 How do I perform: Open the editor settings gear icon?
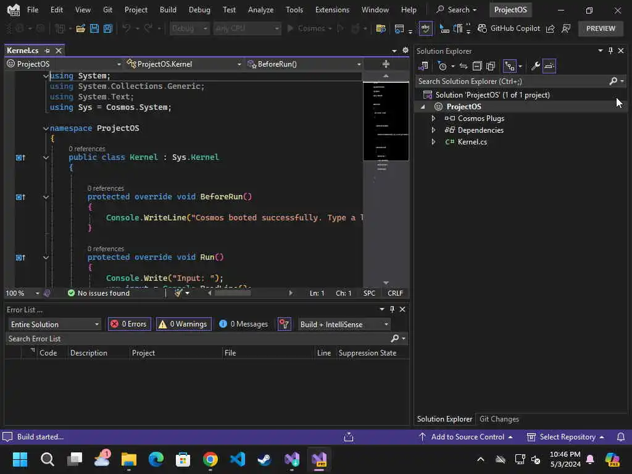(405, 51)
